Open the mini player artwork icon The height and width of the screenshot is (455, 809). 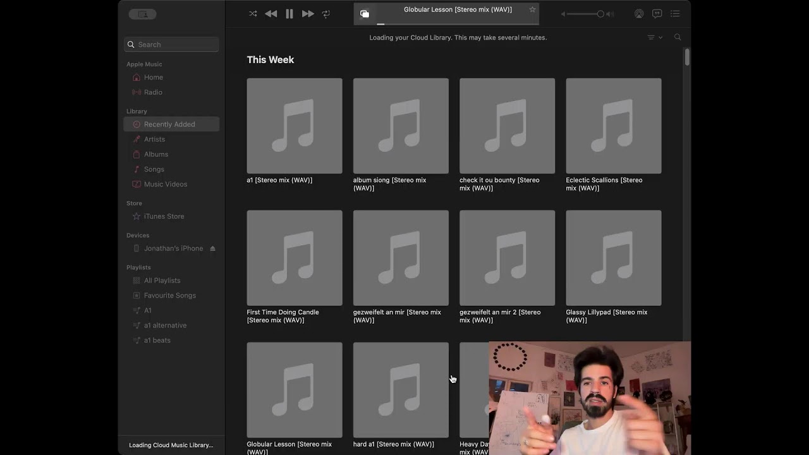[365, 14]
